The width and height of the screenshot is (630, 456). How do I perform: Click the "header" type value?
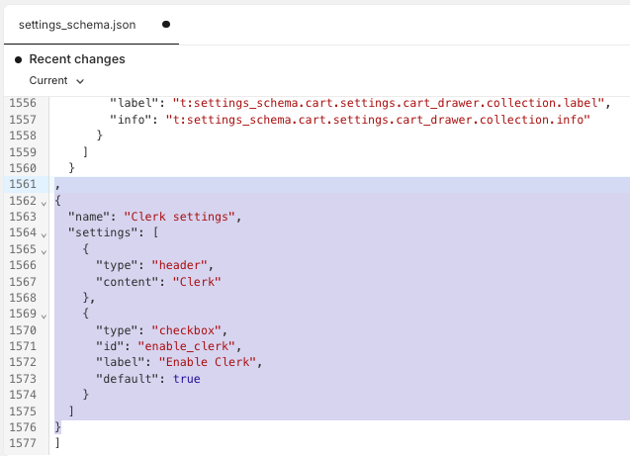pyautogui.click(x=179, y=265)
